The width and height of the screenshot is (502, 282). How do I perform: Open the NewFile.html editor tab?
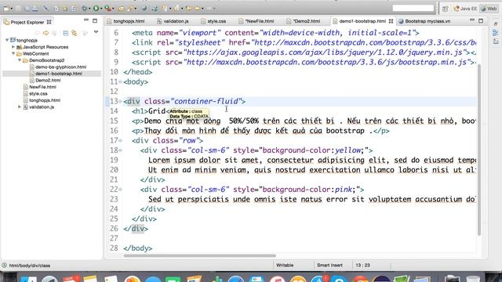pos(256,21)
